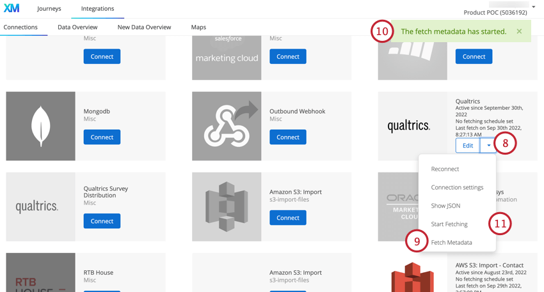This screenshot has width=544, height=292.
Task: Click the Qualtrics connection logo
Action: (409, 126)
